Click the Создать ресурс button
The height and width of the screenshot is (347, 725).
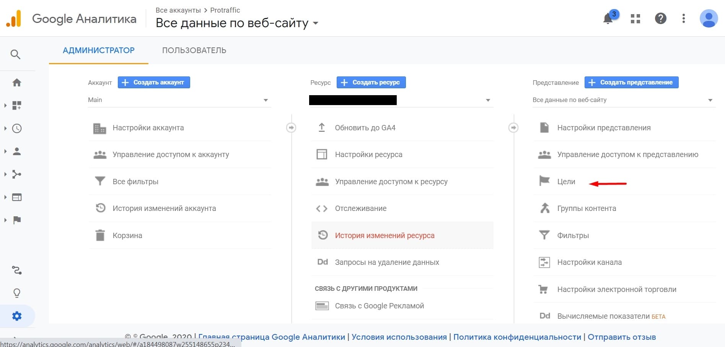click(371, 82)
